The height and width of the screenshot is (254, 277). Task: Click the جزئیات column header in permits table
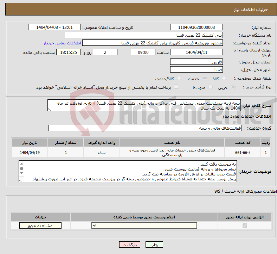coord(40,217)
